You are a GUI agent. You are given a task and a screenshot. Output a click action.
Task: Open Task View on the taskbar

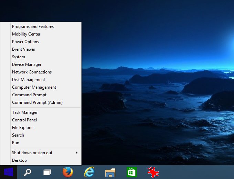pos(47,172)
